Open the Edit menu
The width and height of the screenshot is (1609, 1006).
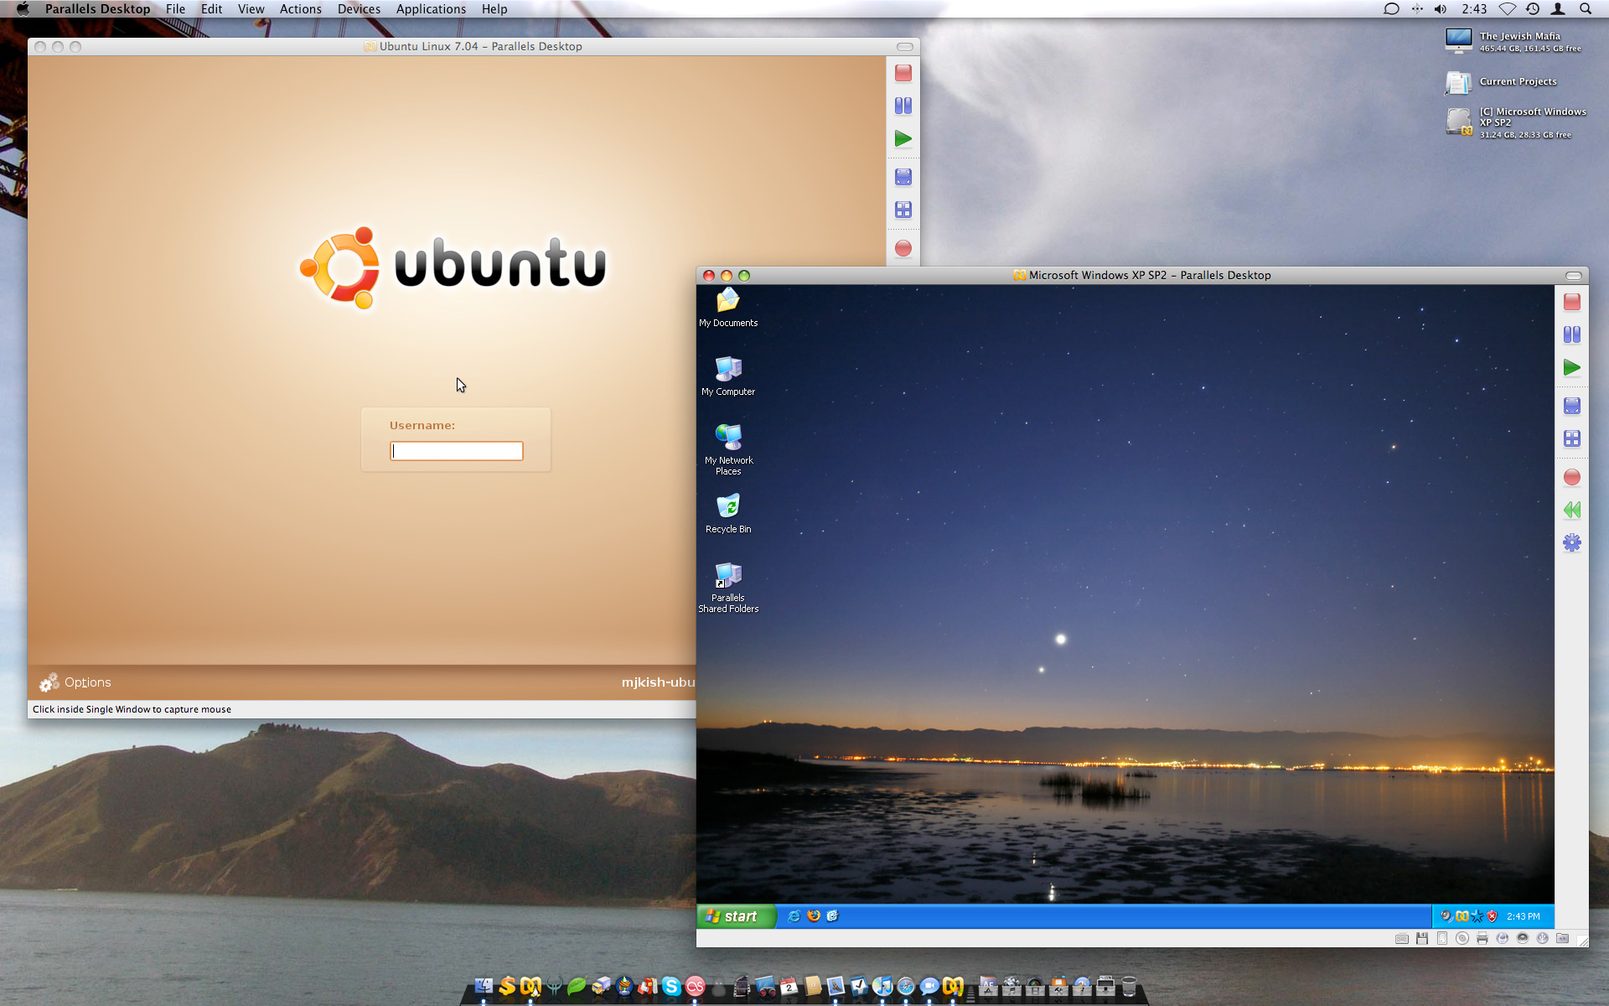point(211,9)
